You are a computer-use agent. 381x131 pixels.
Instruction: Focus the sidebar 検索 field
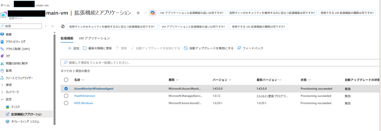21,26
